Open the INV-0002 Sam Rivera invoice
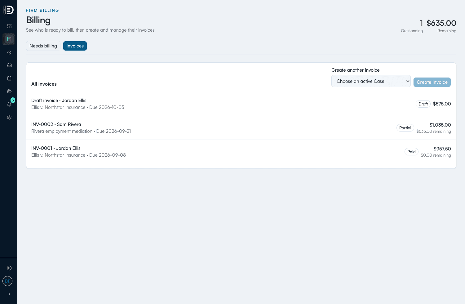This screenshot has height=304, width=465. click(241, 128)
